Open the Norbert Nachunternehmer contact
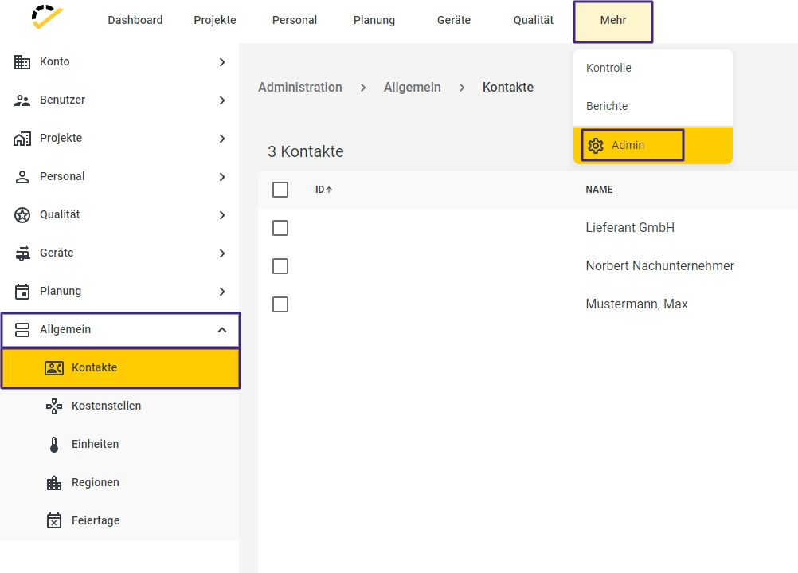This screenshot has width=798, height=573. pyautogui.click(x=659, y=266)
